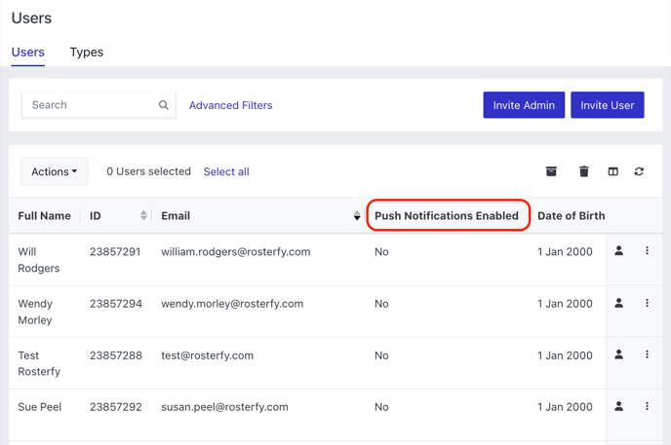The width and height of the screenshot is (671, 445).
Task: Open Advanced Filters link
Action: [230, 105]
